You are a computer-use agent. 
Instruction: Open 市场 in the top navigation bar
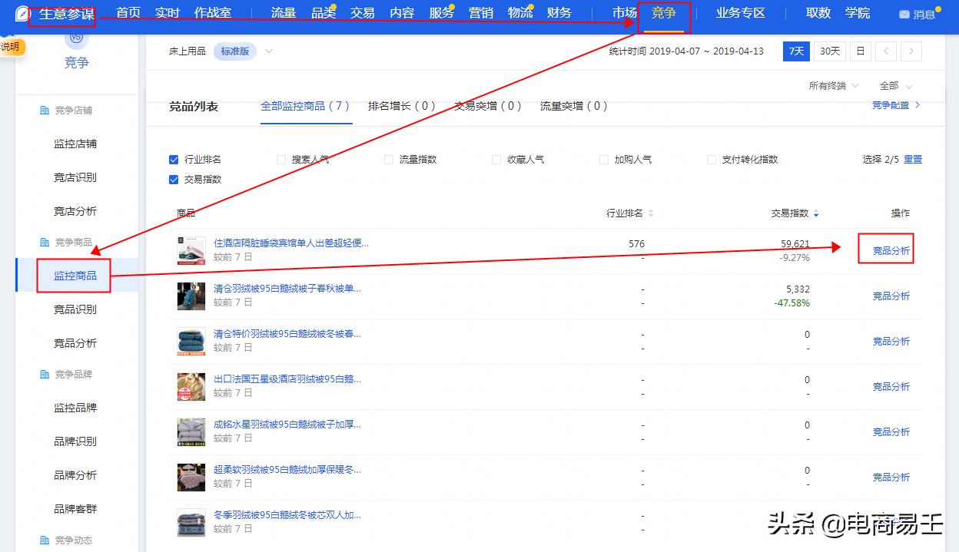pyautogui.click(x=625, y=12)
